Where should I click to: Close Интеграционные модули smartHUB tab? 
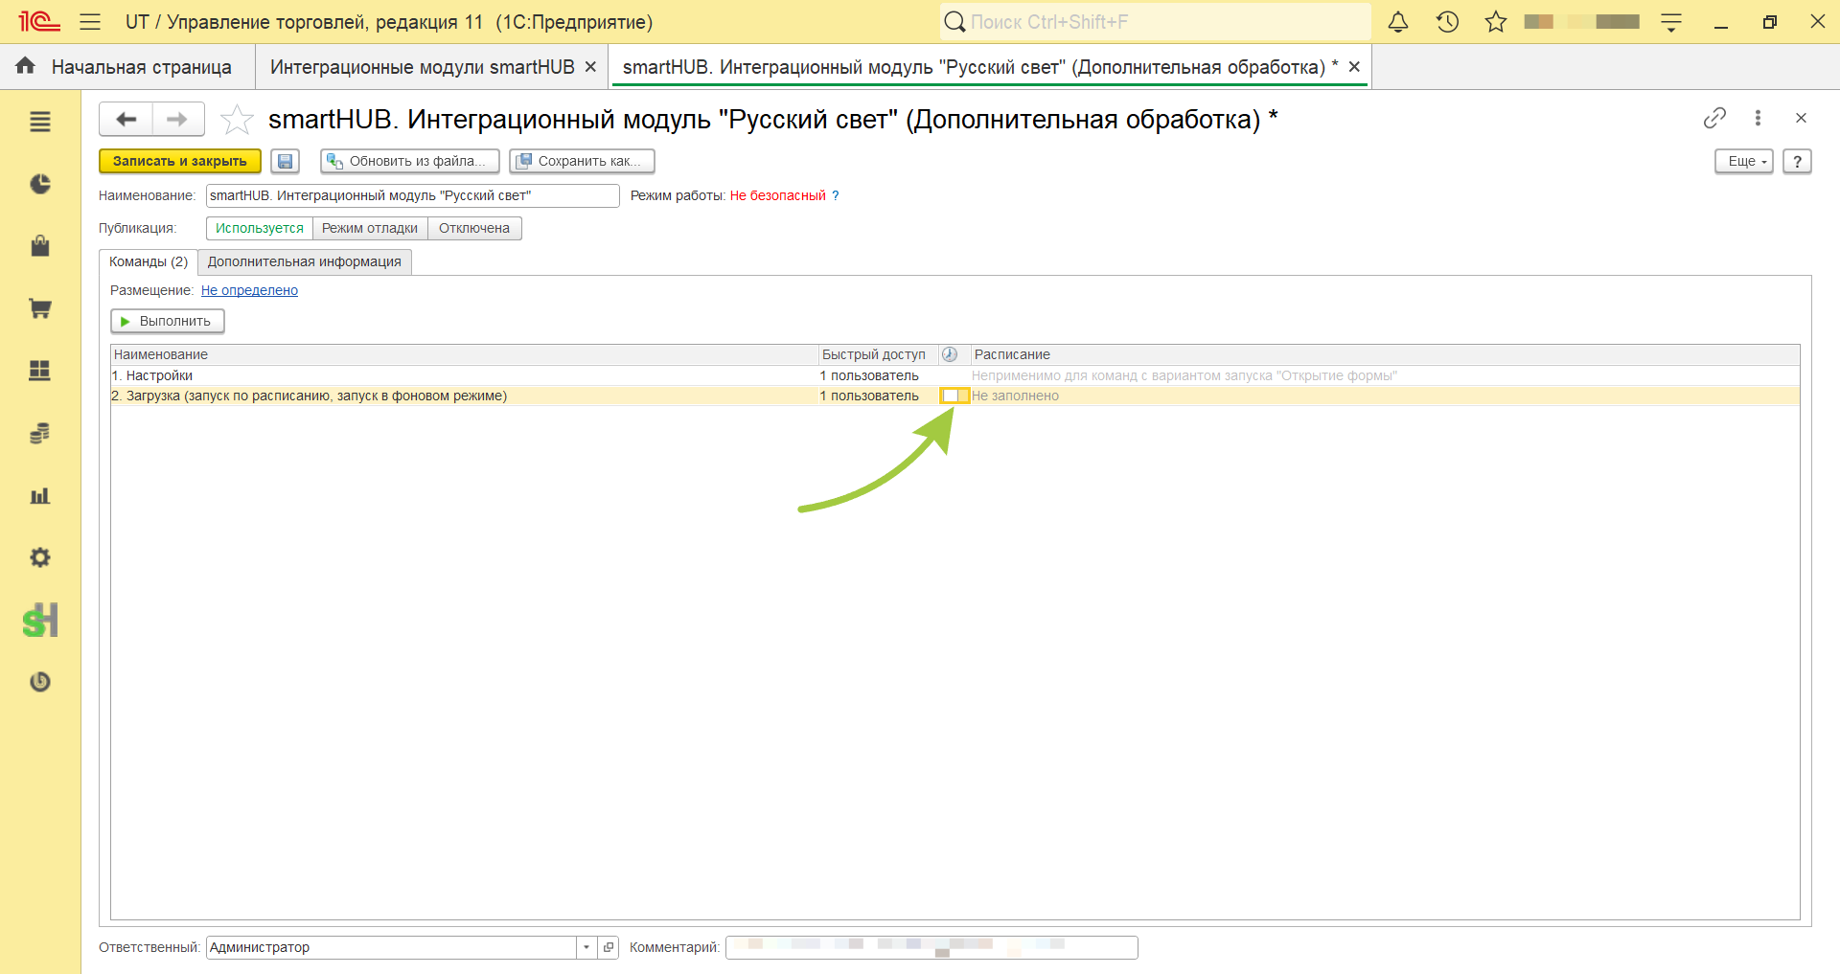point(590,67)
